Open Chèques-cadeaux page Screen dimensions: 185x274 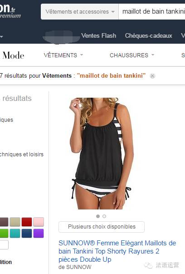[x=149, y=35]
